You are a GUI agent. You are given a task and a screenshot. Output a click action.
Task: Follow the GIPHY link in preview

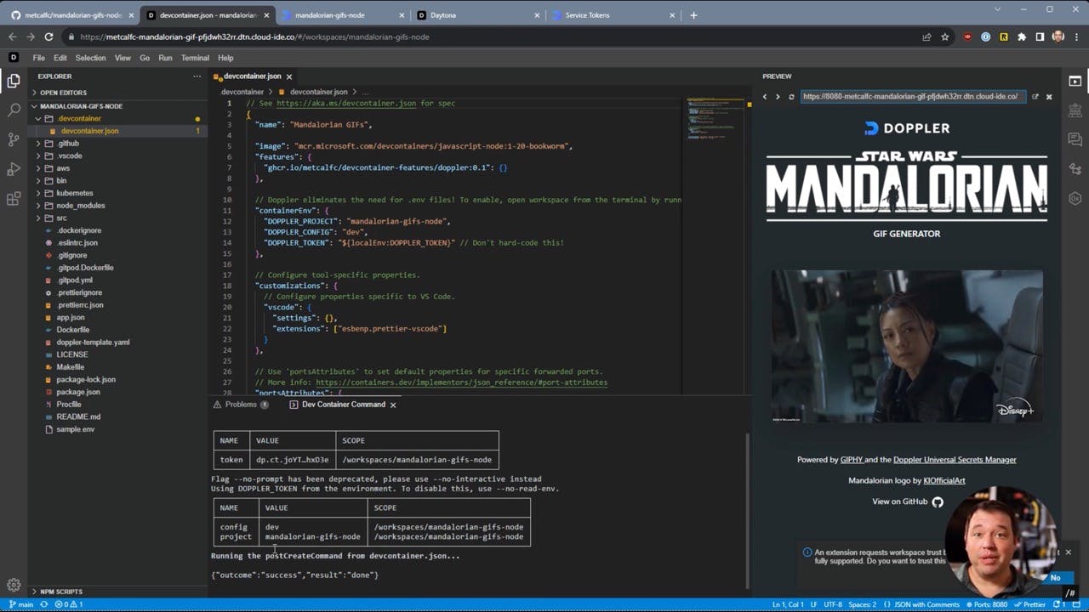point(852,460)
